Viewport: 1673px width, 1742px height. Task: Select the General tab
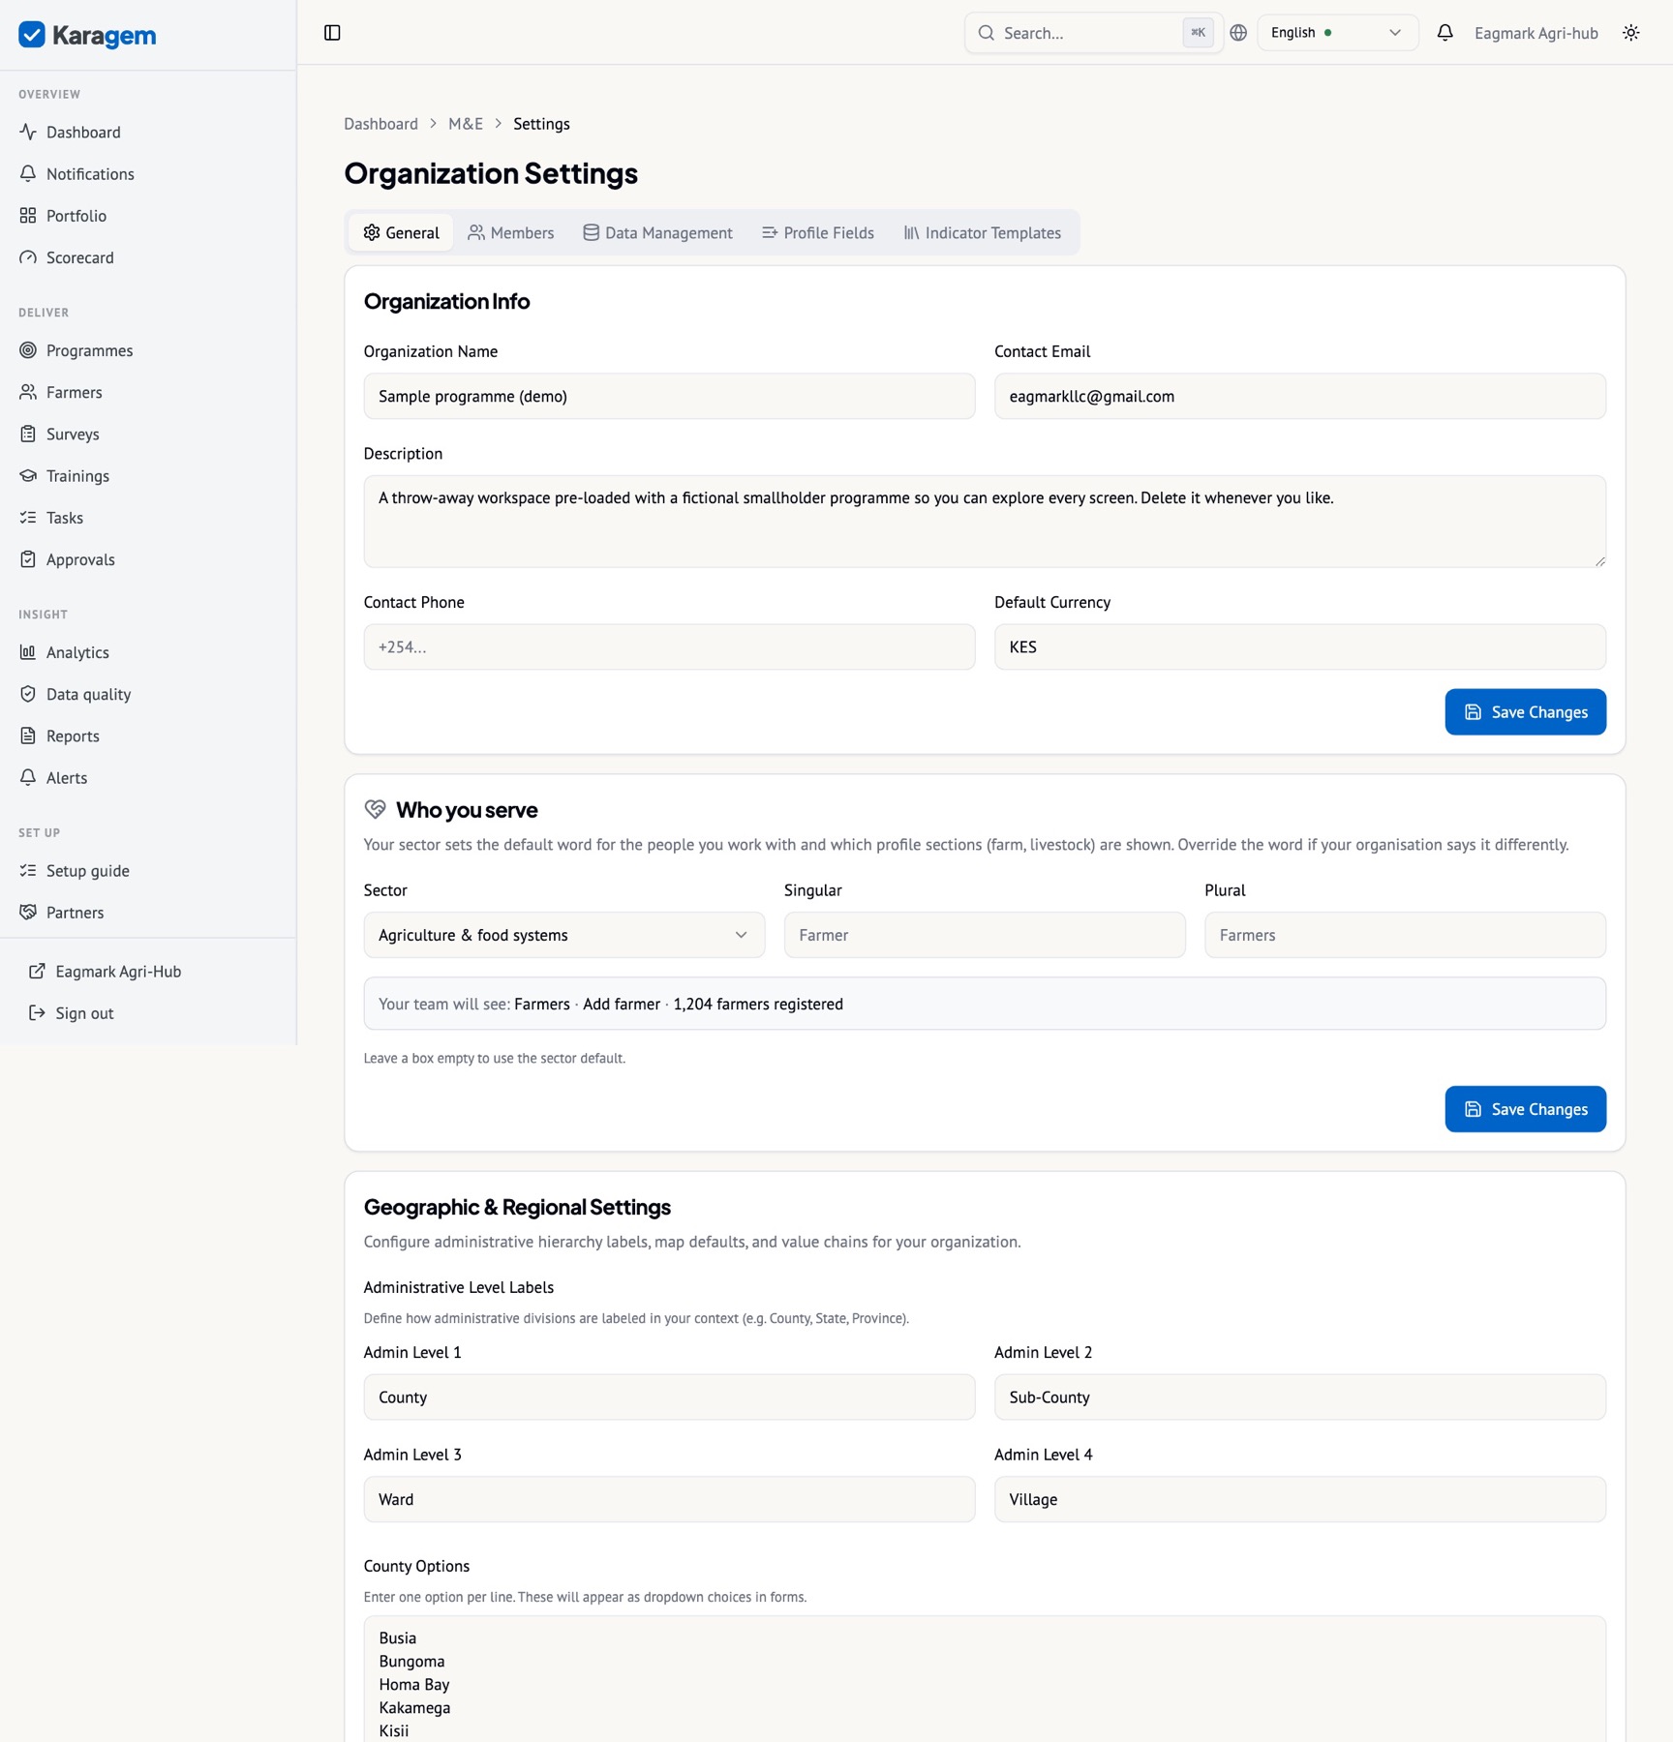tap(401, 232)
